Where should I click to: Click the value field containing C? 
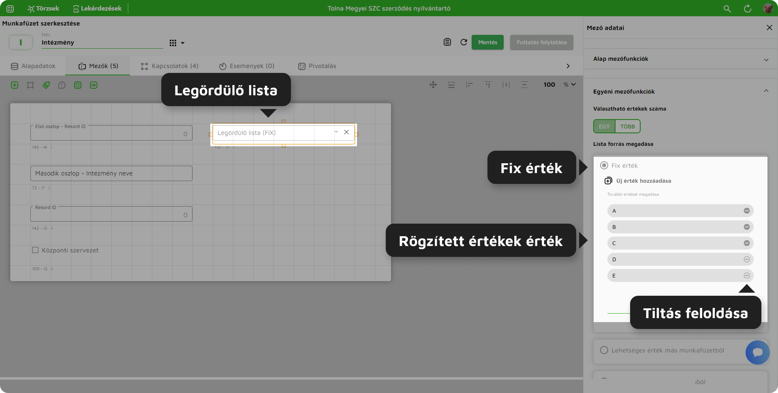tap(680, 243)
